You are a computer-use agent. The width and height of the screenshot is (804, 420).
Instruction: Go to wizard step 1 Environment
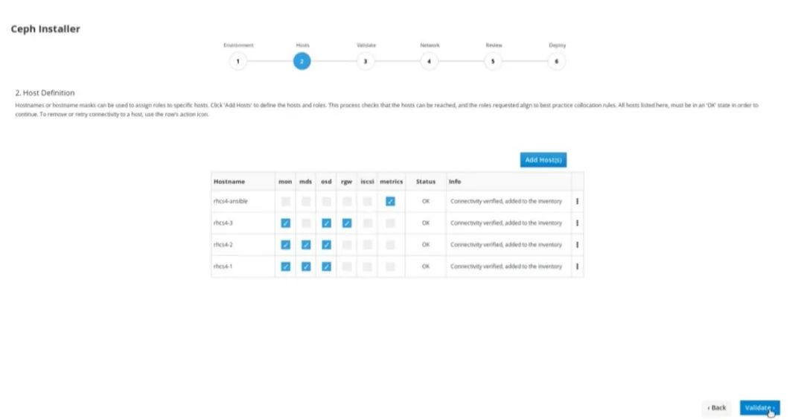238,61
